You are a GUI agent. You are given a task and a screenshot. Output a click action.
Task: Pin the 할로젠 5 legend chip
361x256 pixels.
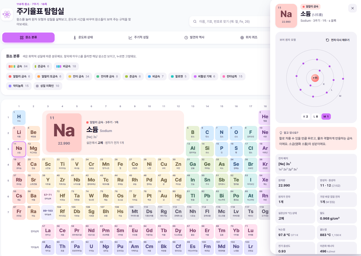coord(179,76)
